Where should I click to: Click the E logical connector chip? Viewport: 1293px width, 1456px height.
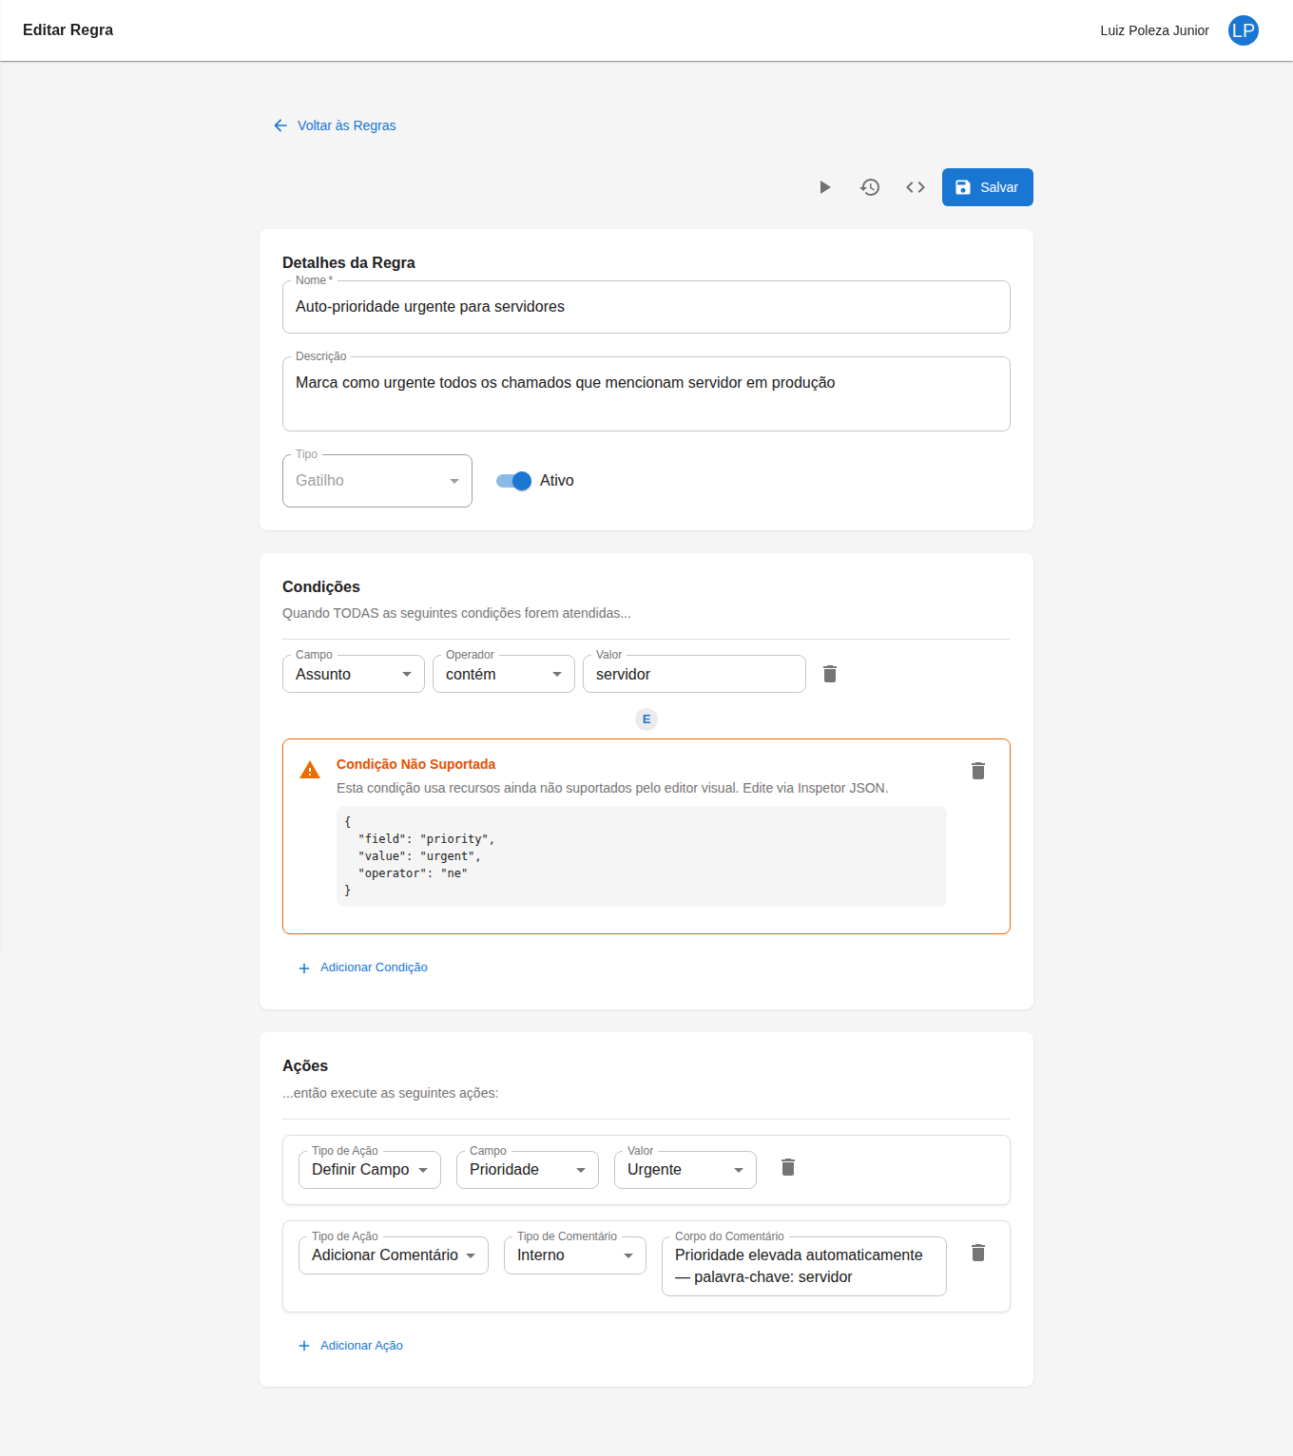[x=646, y=719]
